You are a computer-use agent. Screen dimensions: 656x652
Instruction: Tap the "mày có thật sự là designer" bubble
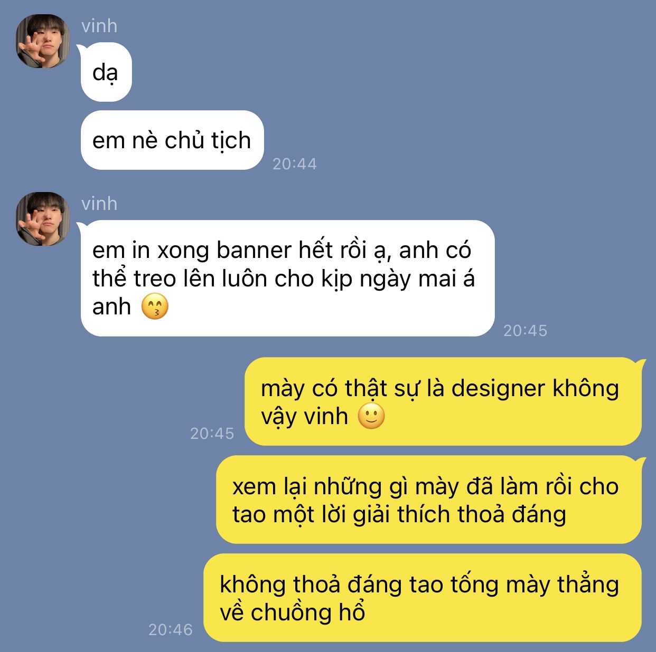[x=443, y=402]
